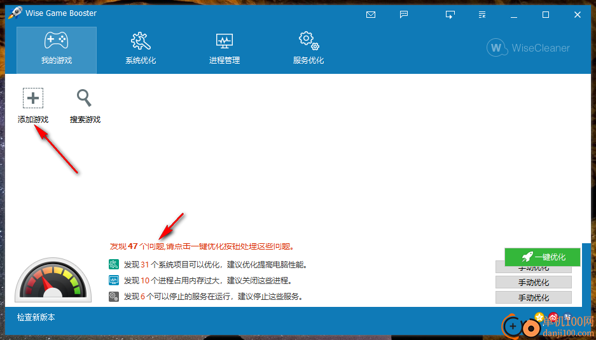596x340 pixels.
Task: Open the menu list icon in title bar
Action: [482, 15]
